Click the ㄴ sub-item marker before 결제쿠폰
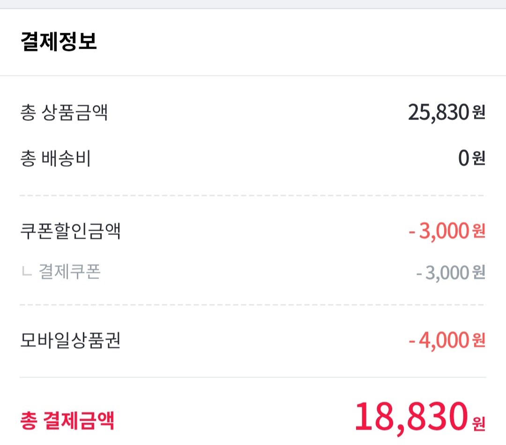 26,272
